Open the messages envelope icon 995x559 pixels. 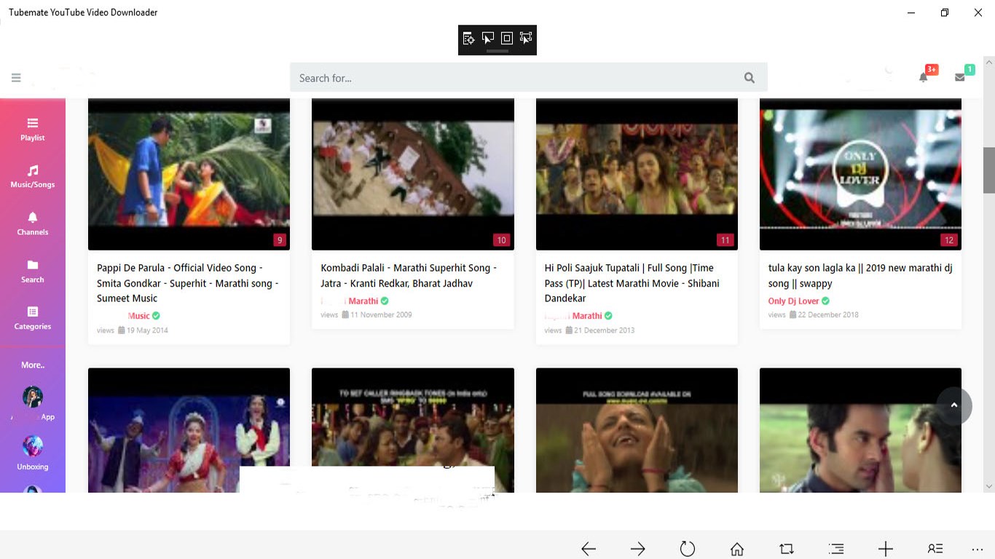pyautogui.click(x=960, y=77)
